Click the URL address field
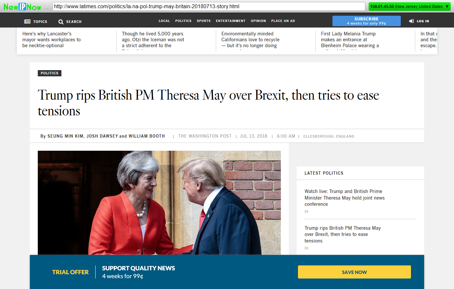The width and height of the screenshot is (454, 289). click(209, 7)
